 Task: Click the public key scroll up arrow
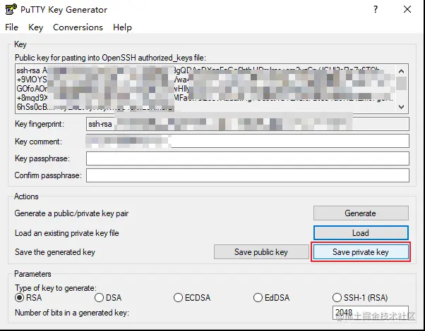[x=402, y=71]
